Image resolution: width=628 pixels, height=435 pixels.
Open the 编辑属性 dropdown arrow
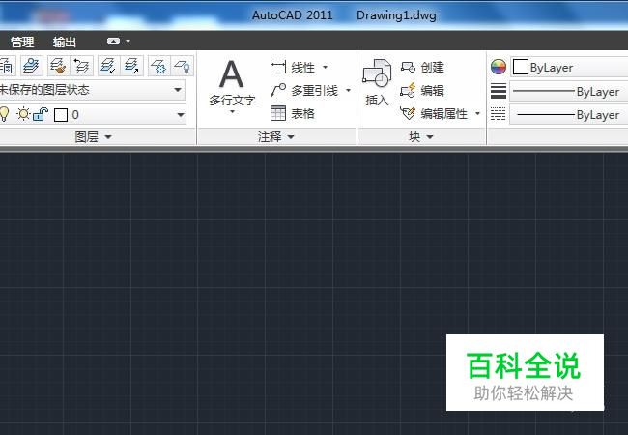tap(477, 113)
